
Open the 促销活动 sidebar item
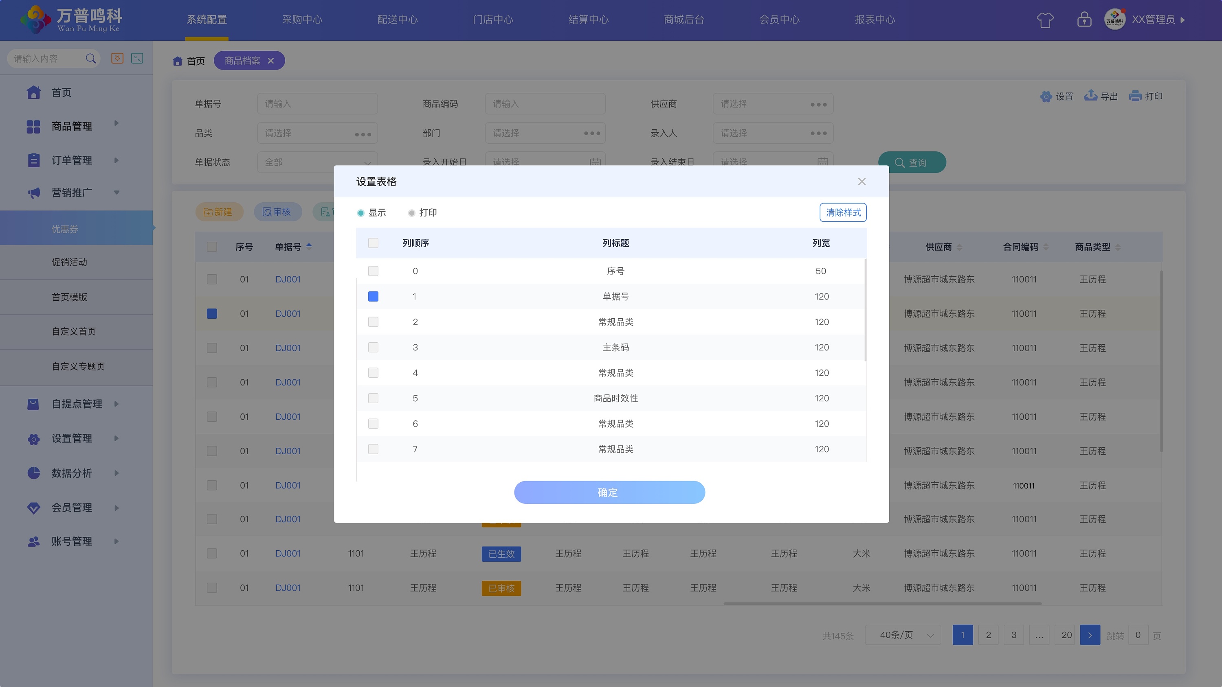pyautogui.click(x=69, y=262)
